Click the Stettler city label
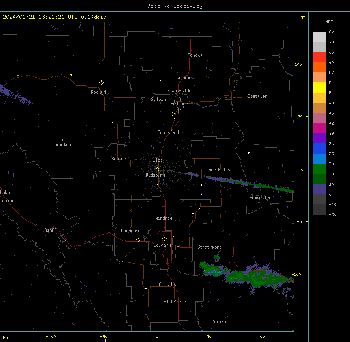The width and height of the screenshot is (350, 342). point(257,96)
